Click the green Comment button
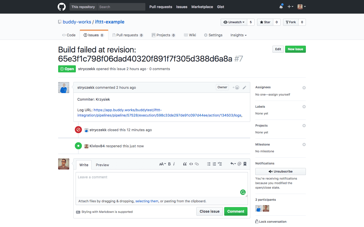 (x=236, y=211)
